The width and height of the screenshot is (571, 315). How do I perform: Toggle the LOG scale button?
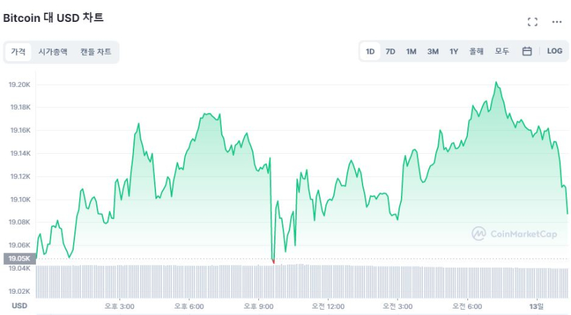[554, 51]
